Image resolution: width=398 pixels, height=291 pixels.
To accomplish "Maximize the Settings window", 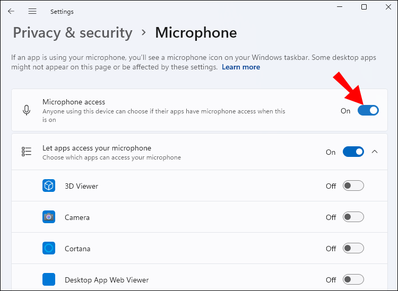I will tap(364, 7).
